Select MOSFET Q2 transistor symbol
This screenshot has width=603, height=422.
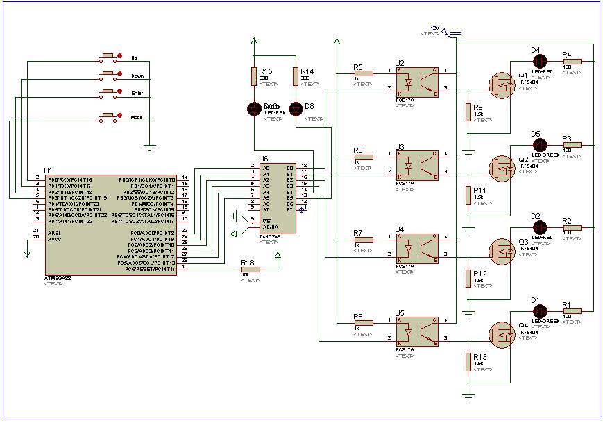[x=502, y=168]
